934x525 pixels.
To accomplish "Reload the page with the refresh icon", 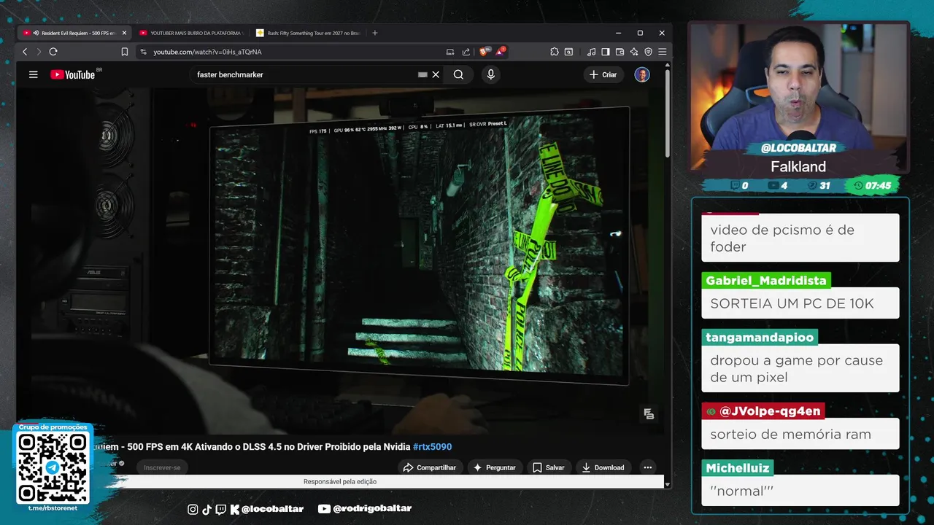I will point(53,52).
